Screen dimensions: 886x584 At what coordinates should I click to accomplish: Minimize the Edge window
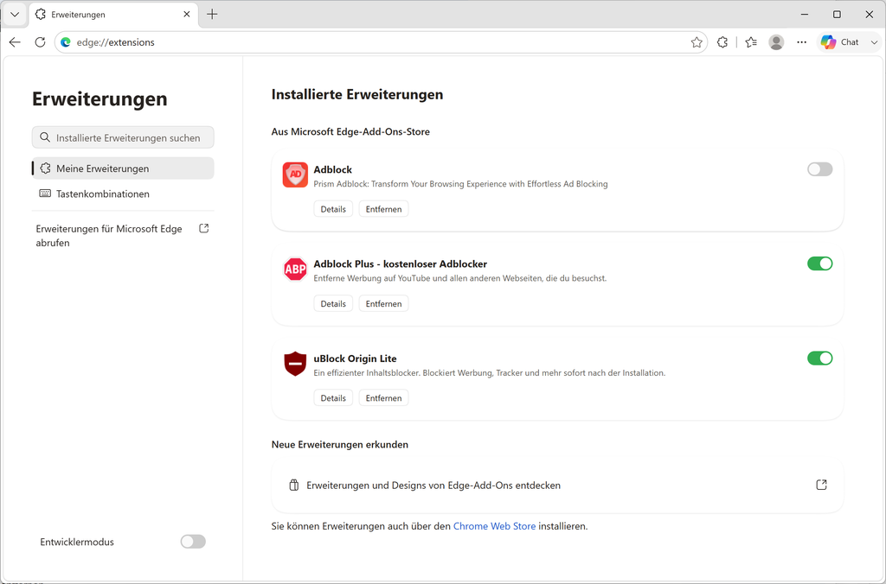pyautogui.click(x=805, y=15)
